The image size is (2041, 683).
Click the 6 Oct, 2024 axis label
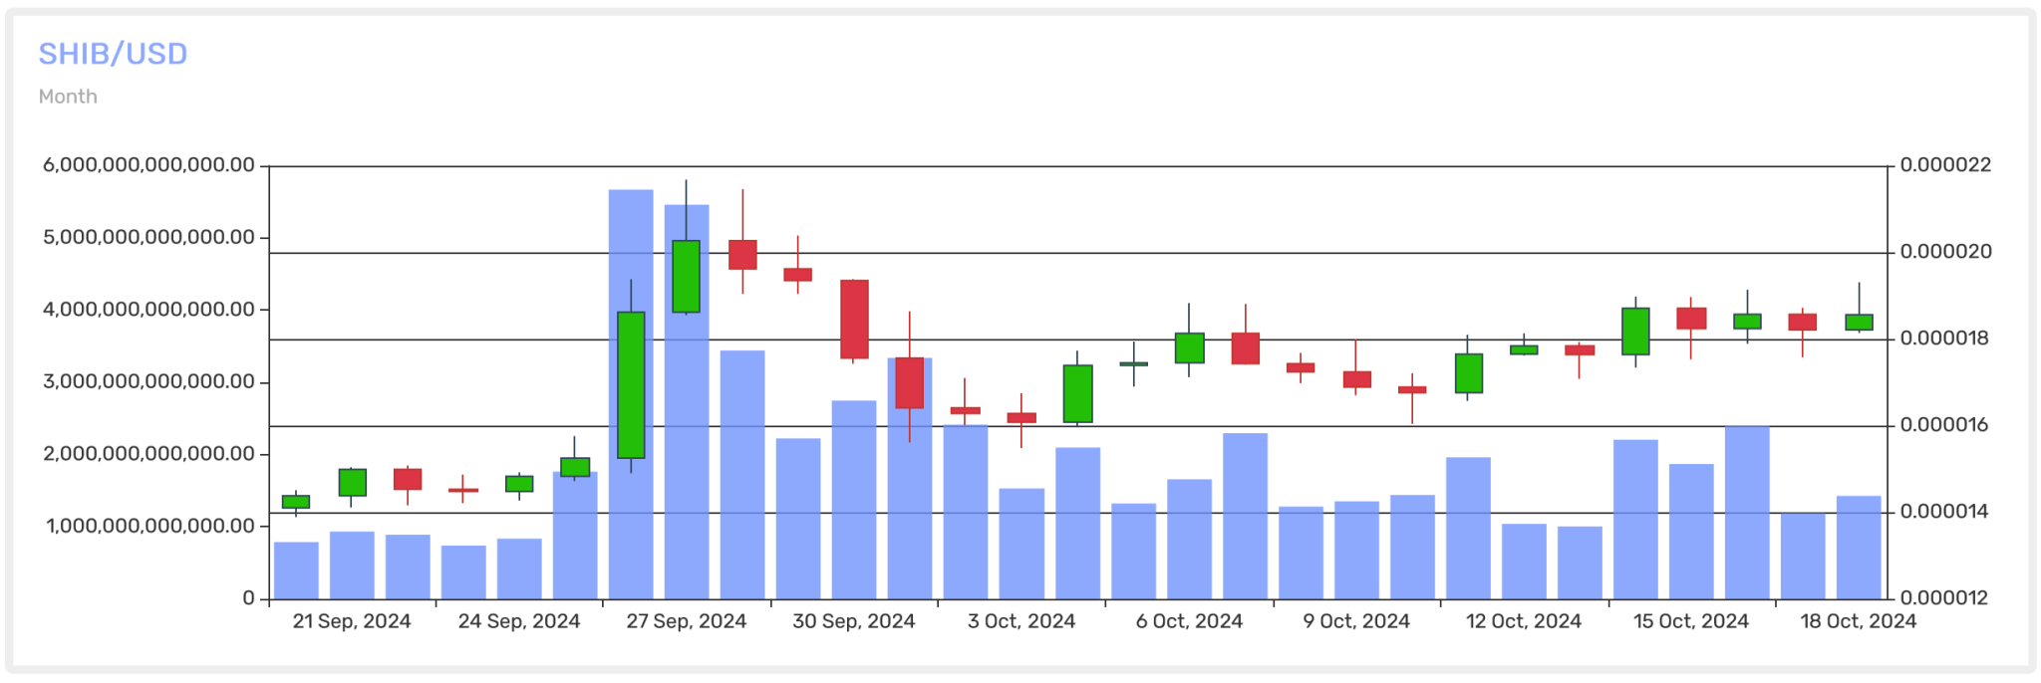pos(1189,621)
